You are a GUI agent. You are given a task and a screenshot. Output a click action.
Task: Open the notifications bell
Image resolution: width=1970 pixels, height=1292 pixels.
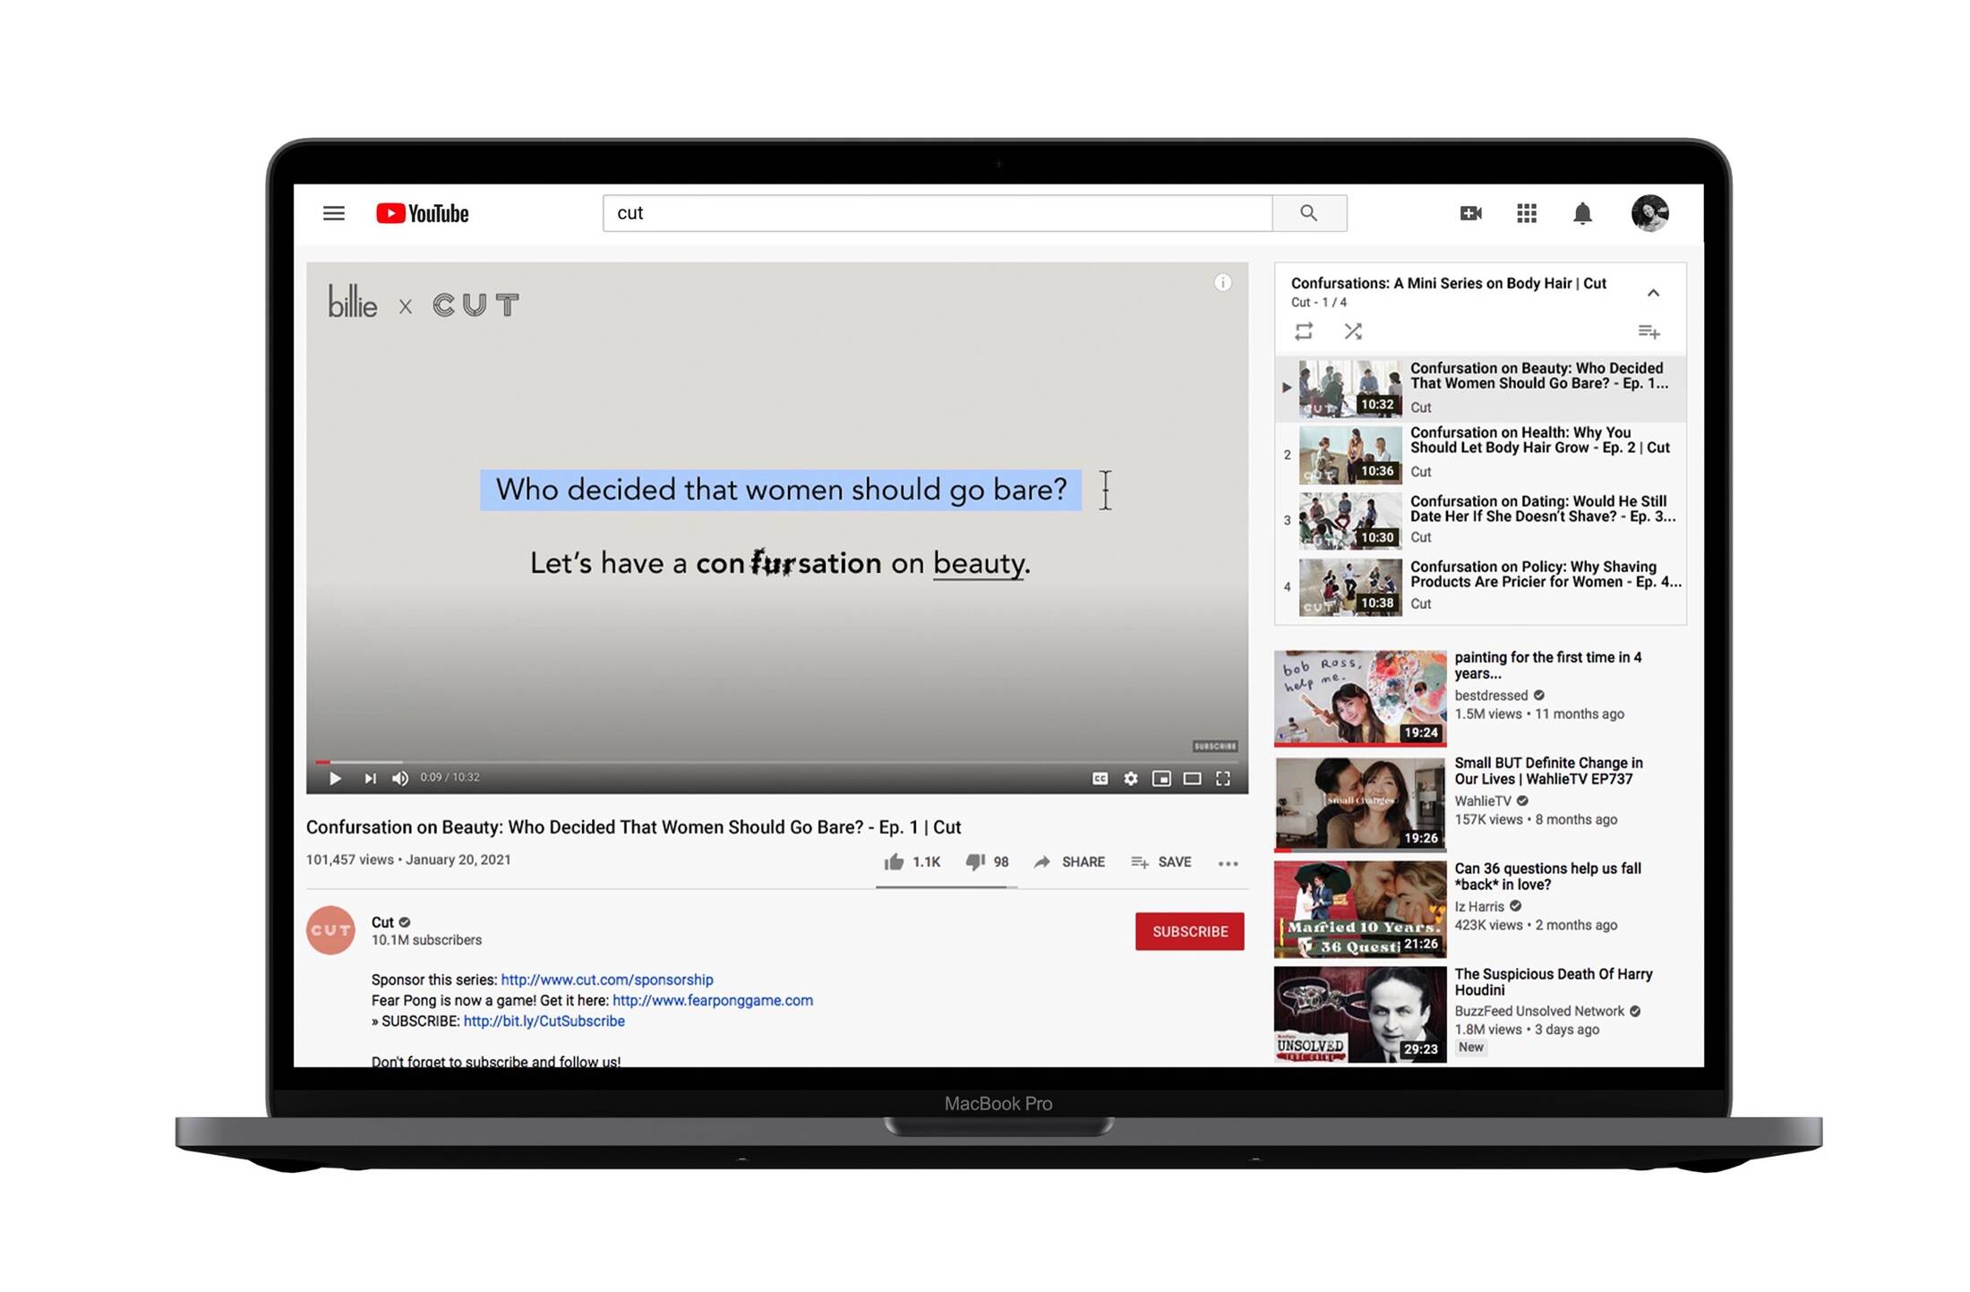coord(1582,213)
